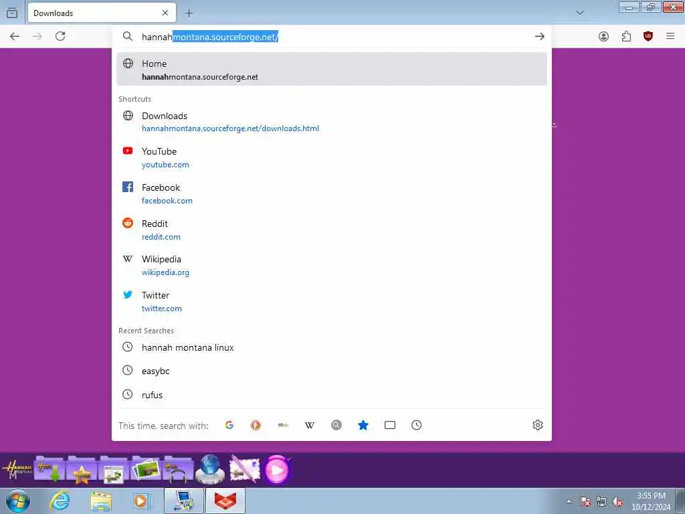685x514 pixels.
Task: Open the Facebook shortcut
Action: click(x=332, y=193)
